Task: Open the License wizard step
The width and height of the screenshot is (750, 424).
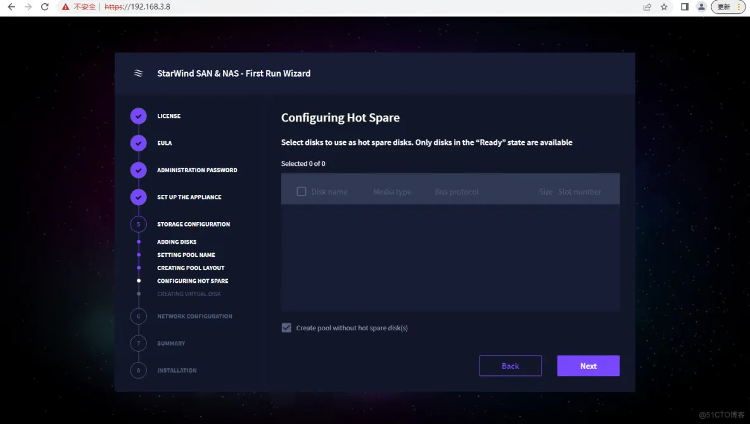Action: pyautogui.click(x=169, y=116)
